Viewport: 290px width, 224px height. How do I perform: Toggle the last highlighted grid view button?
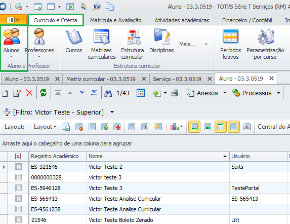click(234, 127)
